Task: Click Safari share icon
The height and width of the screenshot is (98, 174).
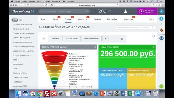Action: click(154, 5)
